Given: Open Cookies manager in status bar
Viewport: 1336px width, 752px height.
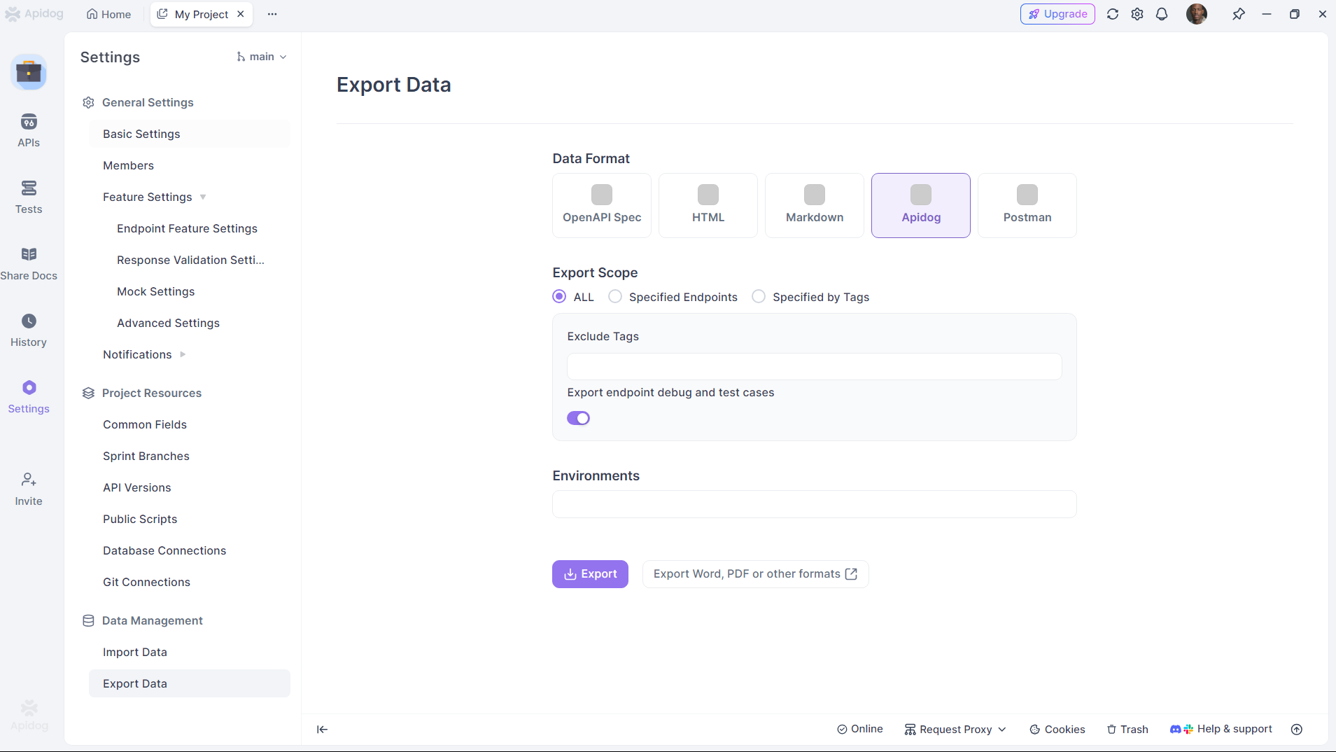Looking at the screenshot, I should (1057, 729).
